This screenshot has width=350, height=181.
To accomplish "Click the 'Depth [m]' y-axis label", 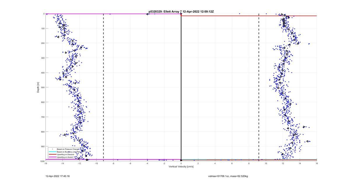I will coord(38,87).
